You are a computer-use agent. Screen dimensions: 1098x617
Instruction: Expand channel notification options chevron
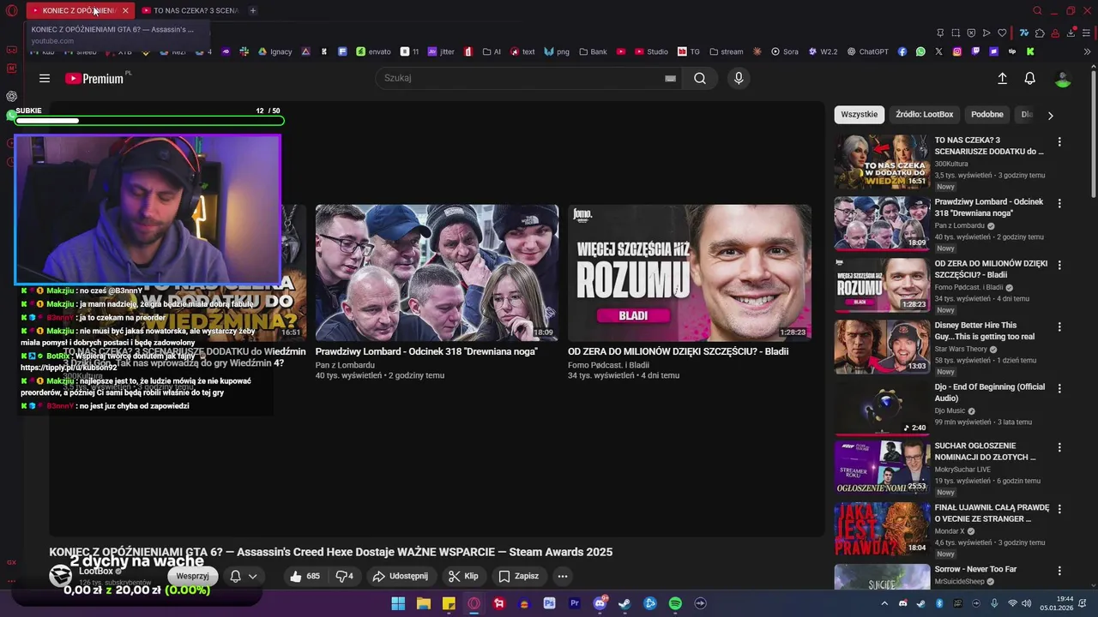252,577
